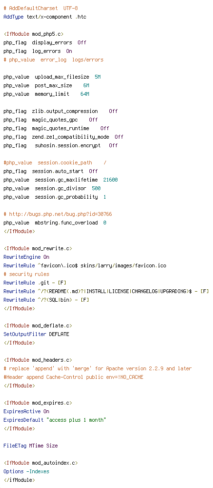The width and height of the screenshot is (213, 488).
Task: Click the RewriteRule for .git
Action: 35,283
